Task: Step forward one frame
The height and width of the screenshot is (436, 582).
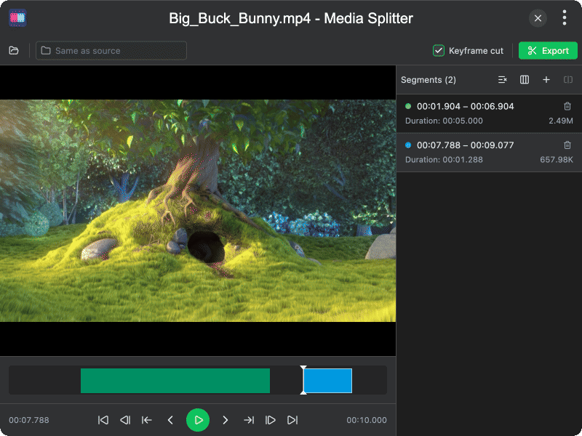Action: 225,420
